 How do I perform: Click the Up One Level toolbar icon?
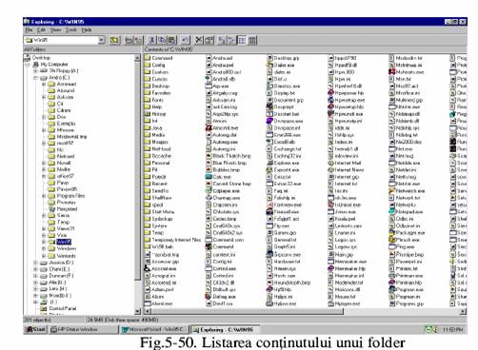click(114, 40)
